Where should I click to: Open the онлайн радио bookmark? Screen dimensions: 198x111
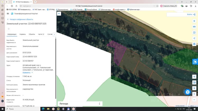[119, 9]
